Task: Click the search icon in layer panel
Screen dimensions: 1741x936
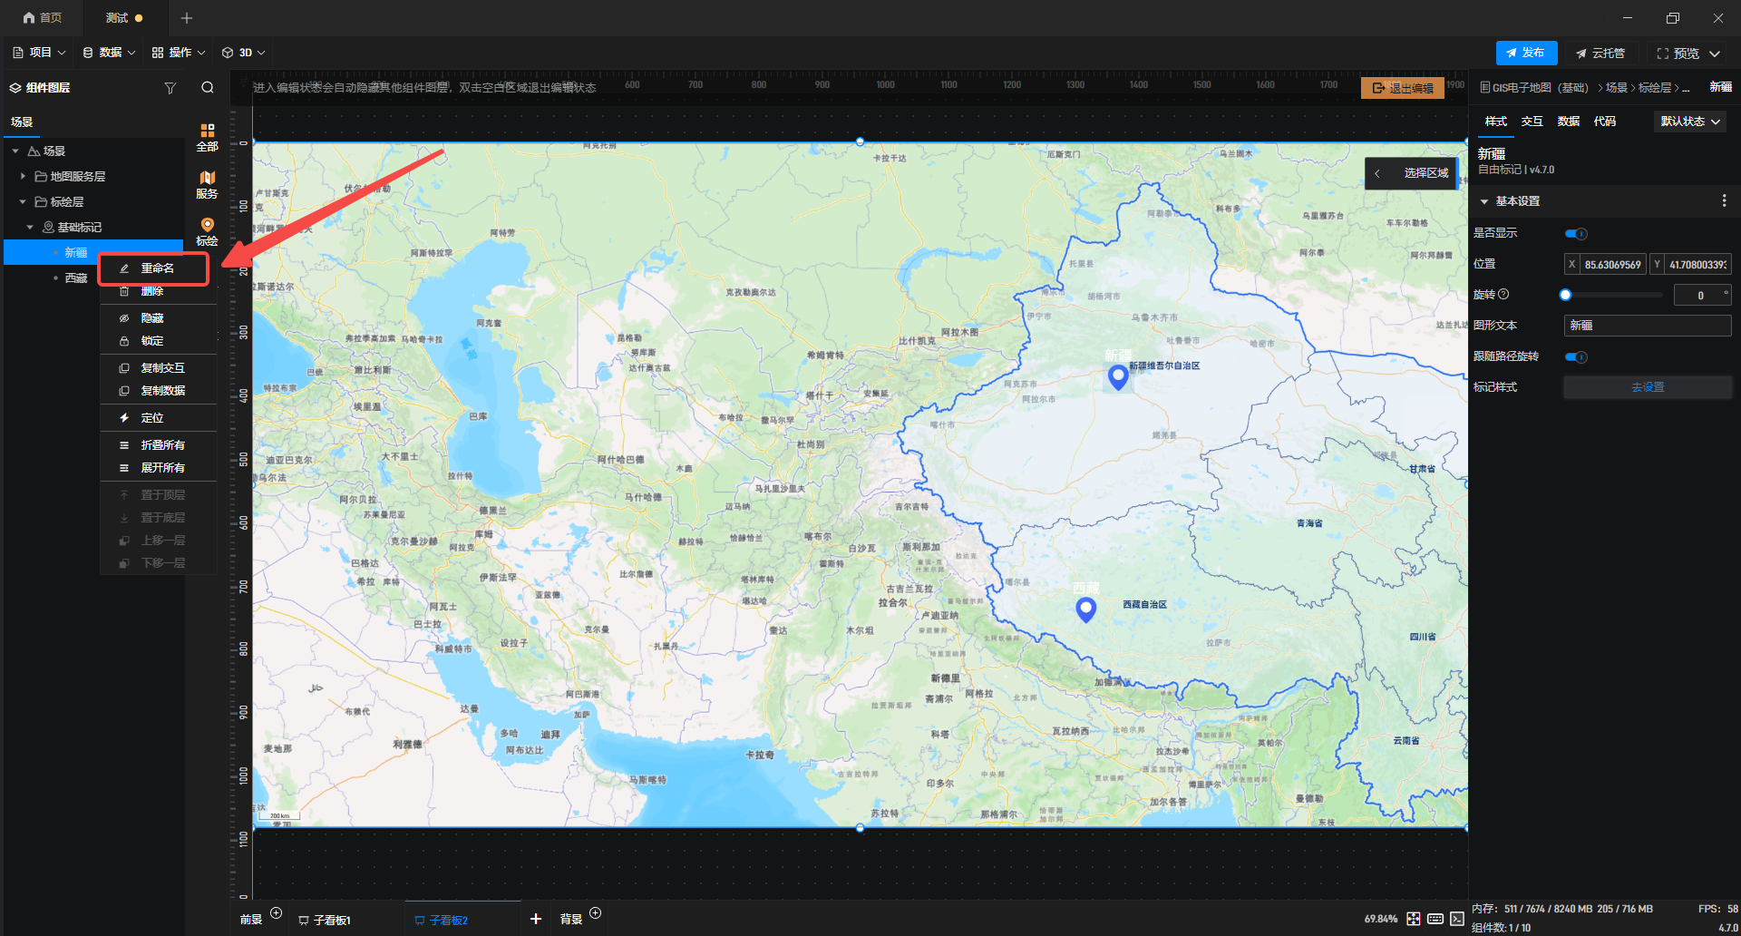Action: point(208,88)
